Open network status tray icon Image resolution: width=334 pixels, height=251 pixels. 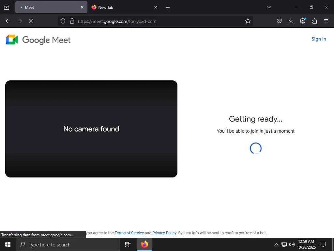coord(284,244)
